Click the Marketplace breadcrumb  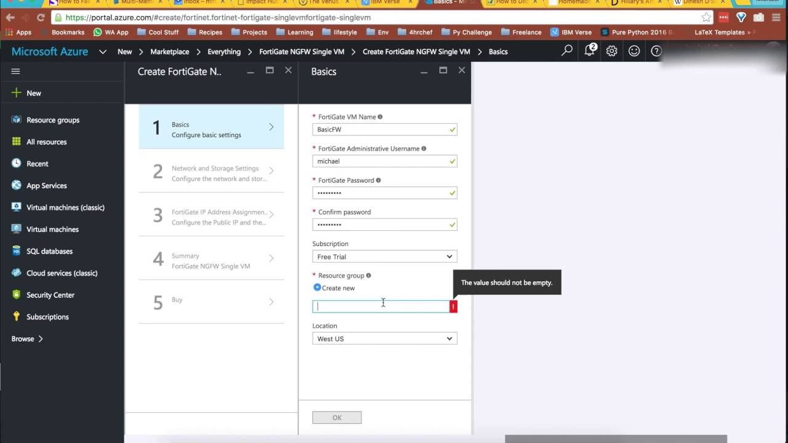[169, 52]
